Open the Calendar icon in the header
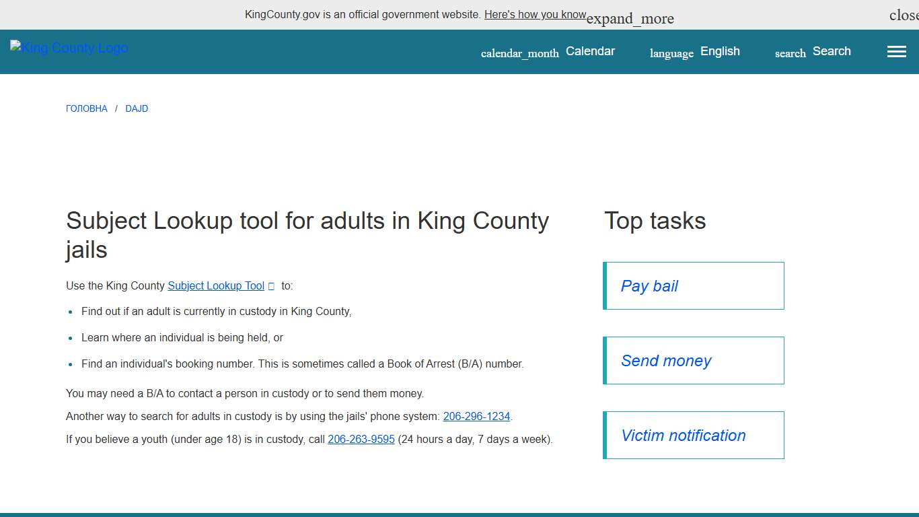The image size is (919, 517). tap(590, 51)
